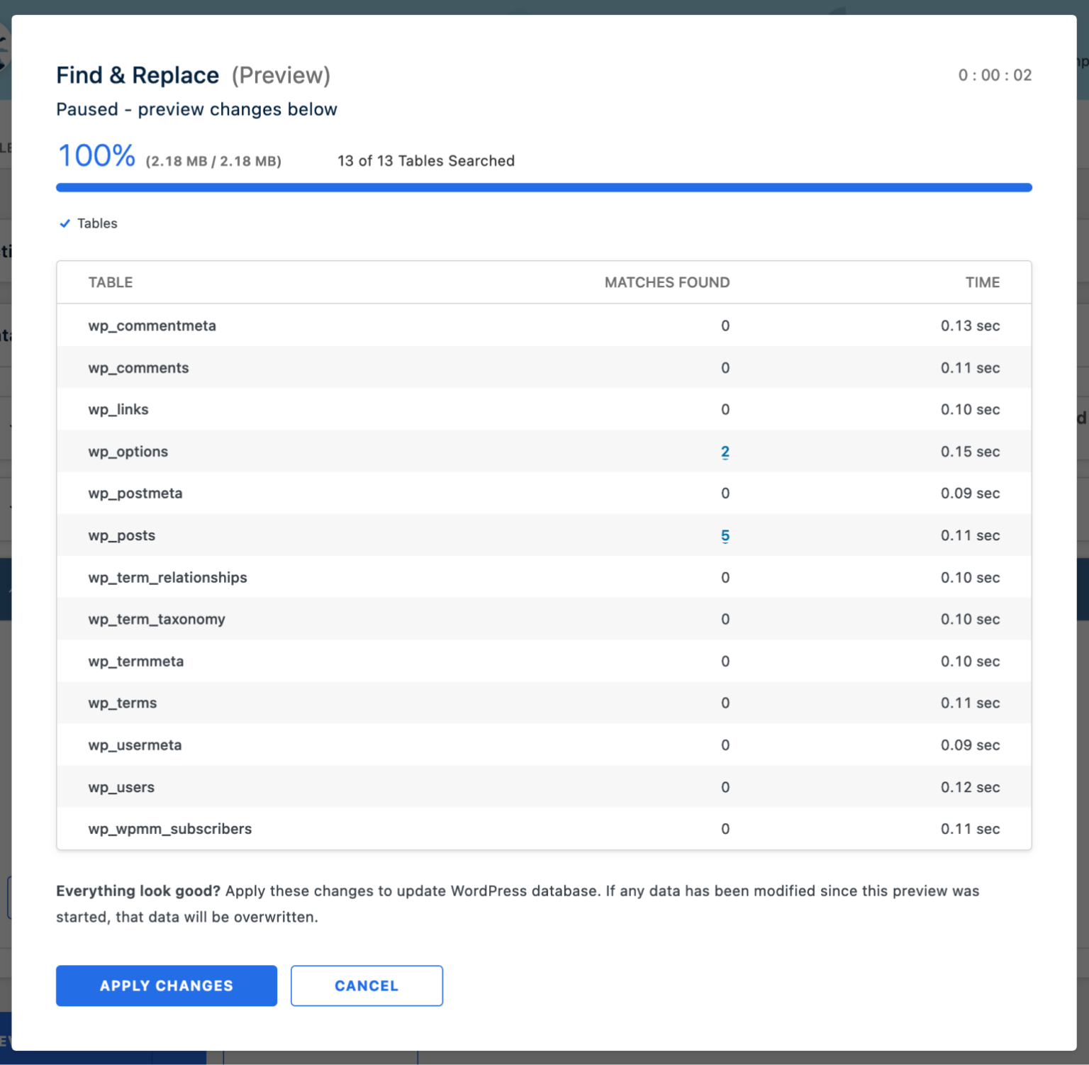1089x1065 pixels.
Task: Select the wp_term_taxonomy row
Action: tap(157, 619)
